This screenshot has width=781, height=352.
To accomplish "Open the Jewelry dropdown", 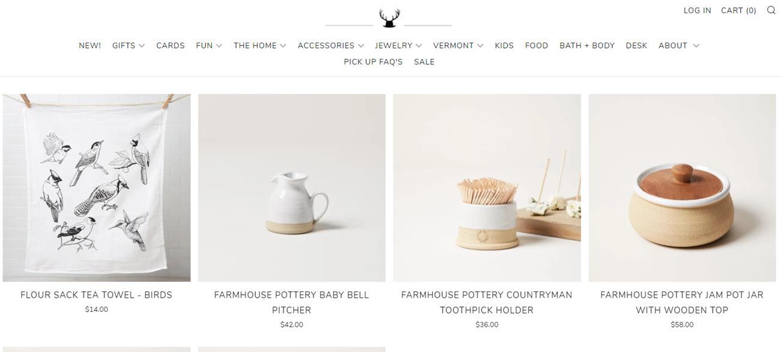I will click(398, 46).
